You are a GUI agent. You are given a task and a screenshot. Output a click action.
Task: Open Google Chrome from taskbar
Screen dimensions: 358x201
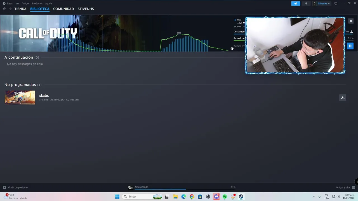coord(192,197)
